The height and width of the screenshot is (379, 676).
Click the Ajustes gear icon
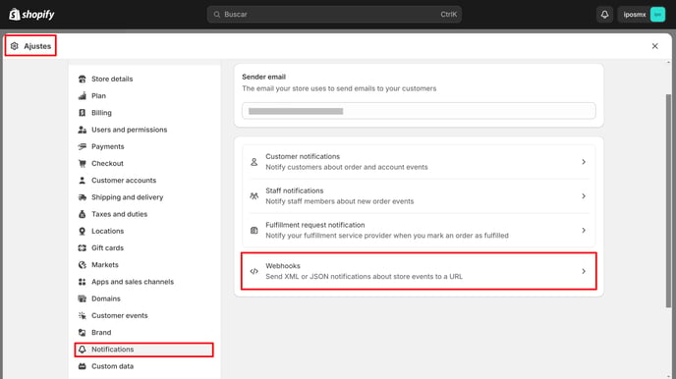(14, 46)
